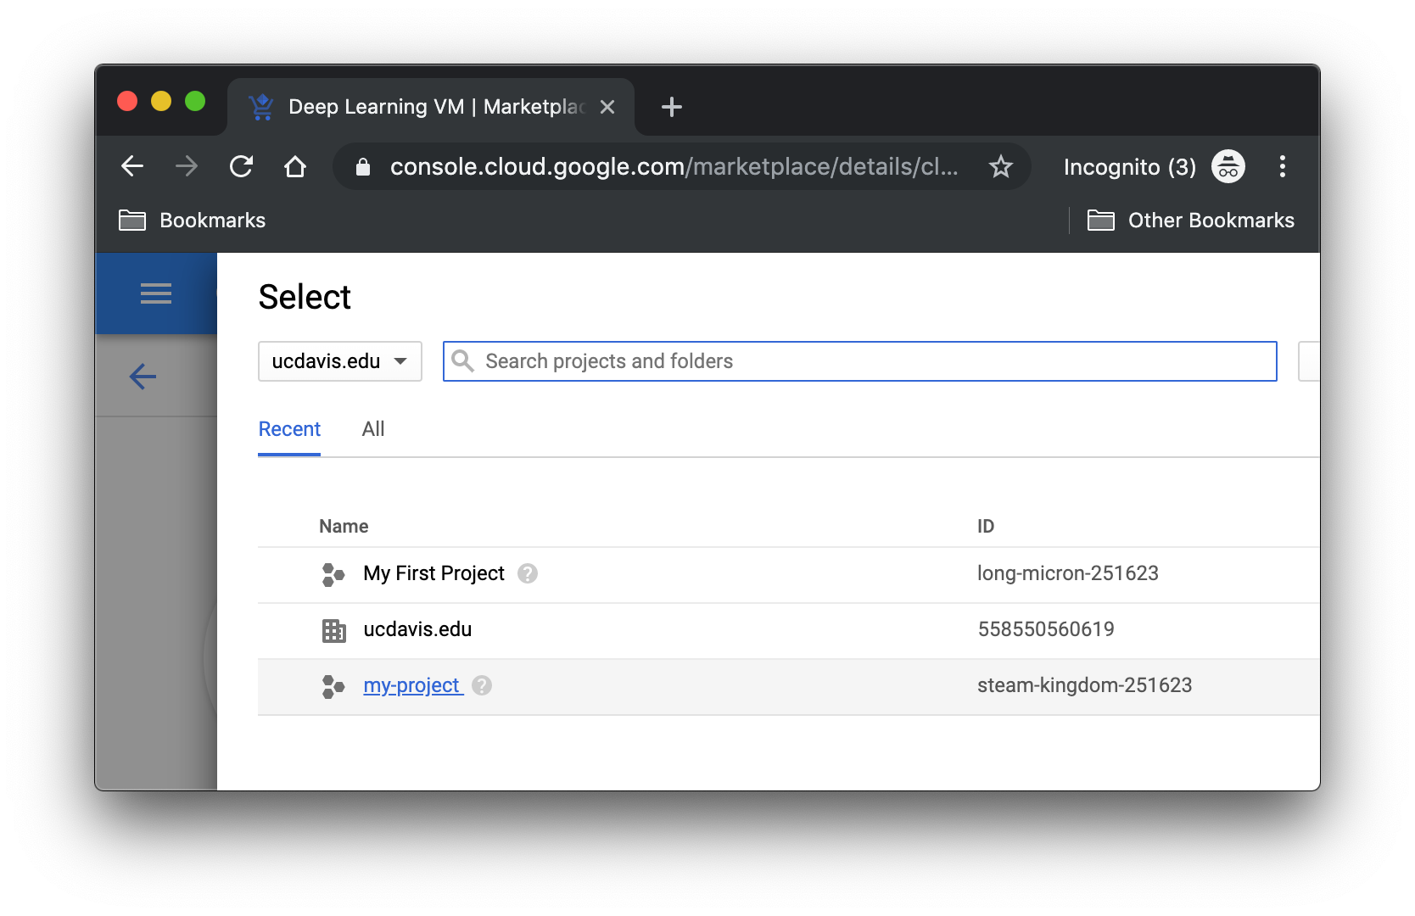Open a new browser tab
This screenshot has height=916, width=1415.
[x=672, y=107]
